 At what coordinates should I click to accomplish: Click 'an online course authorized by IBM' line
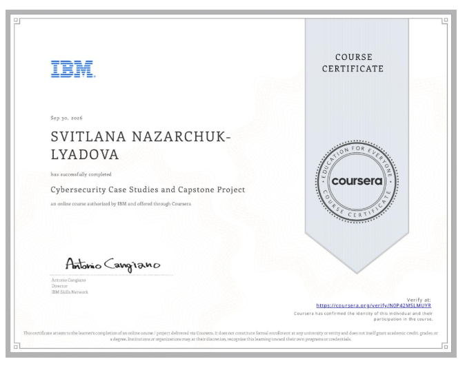pyautogui.click(x=121, y=203)
